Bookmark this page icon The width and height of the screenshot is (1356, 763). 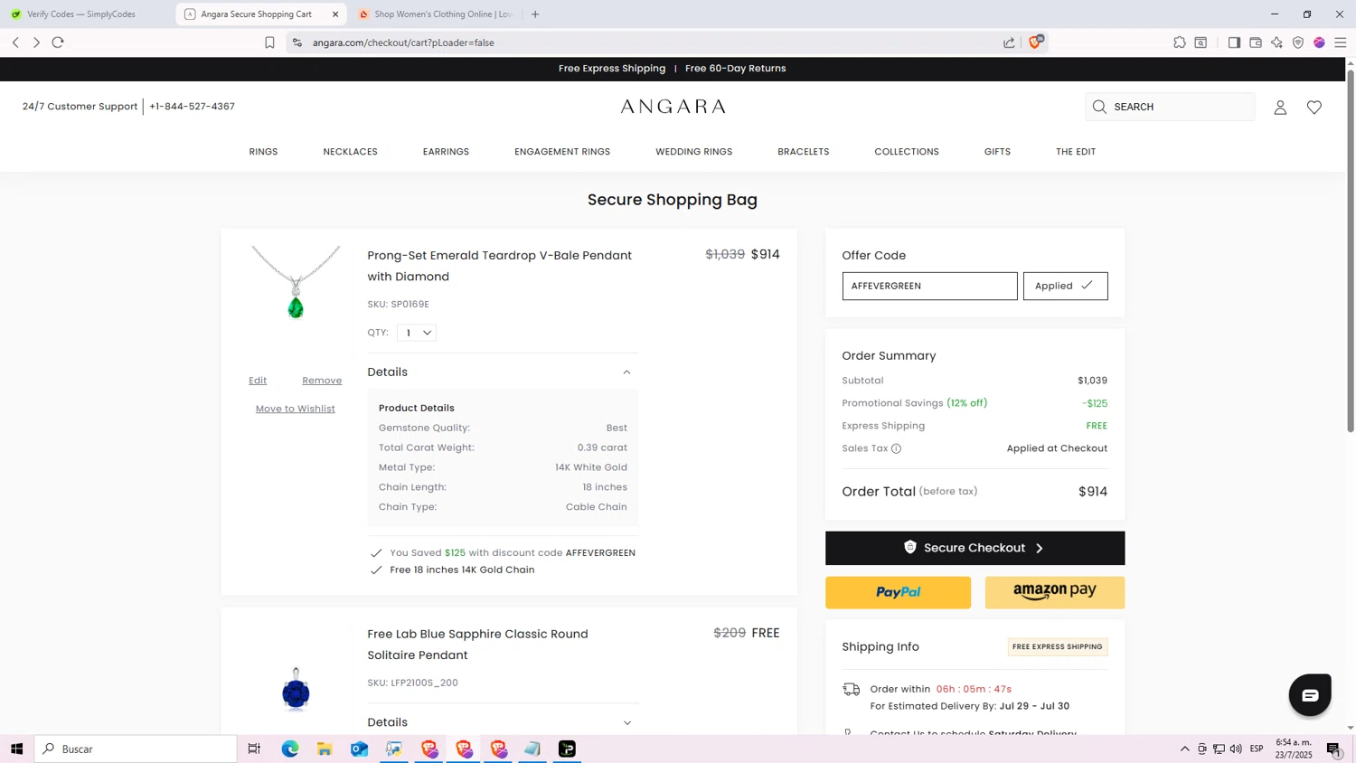[269, 42]
